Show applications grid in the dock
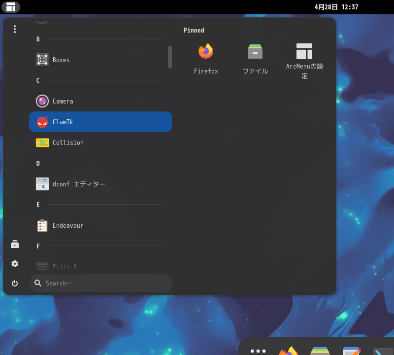Viewport: 394px width, 355px height. click(x=258, y=351)
